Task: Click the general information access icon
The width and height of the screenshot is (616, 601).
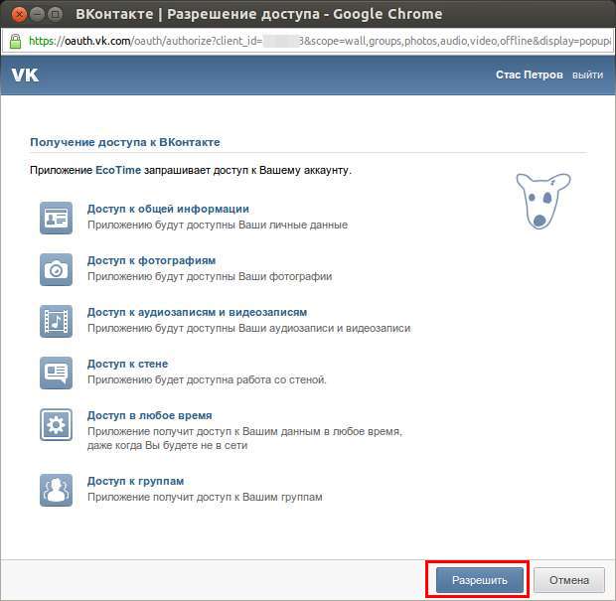Action: [56, 217]
